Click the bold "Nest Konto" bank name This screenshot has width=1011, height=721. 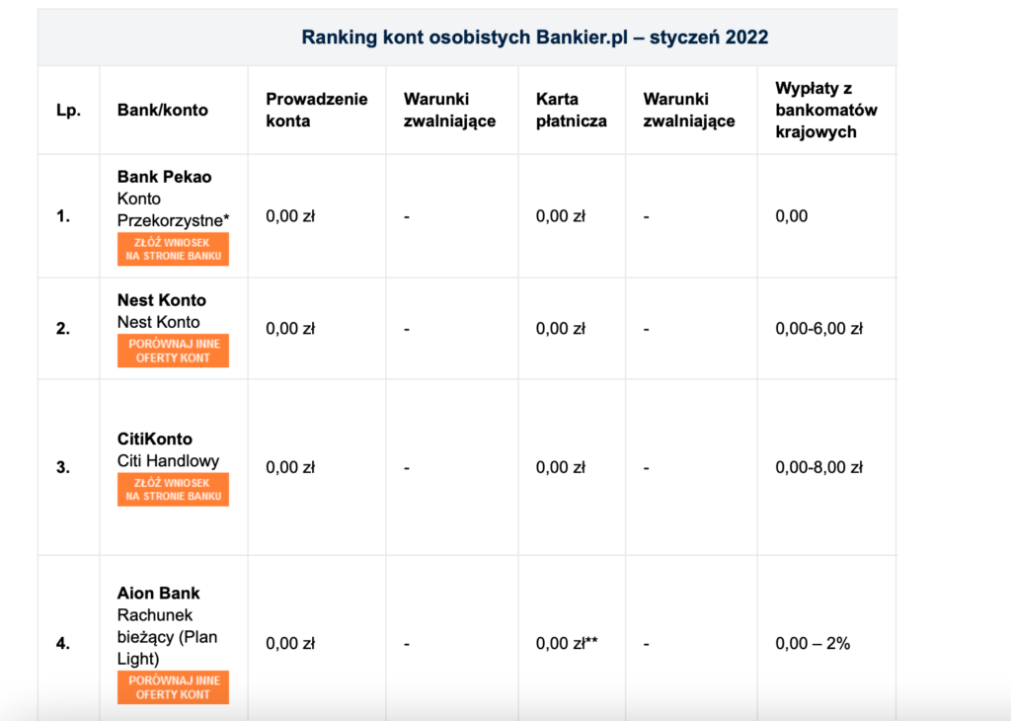point(162,300)
